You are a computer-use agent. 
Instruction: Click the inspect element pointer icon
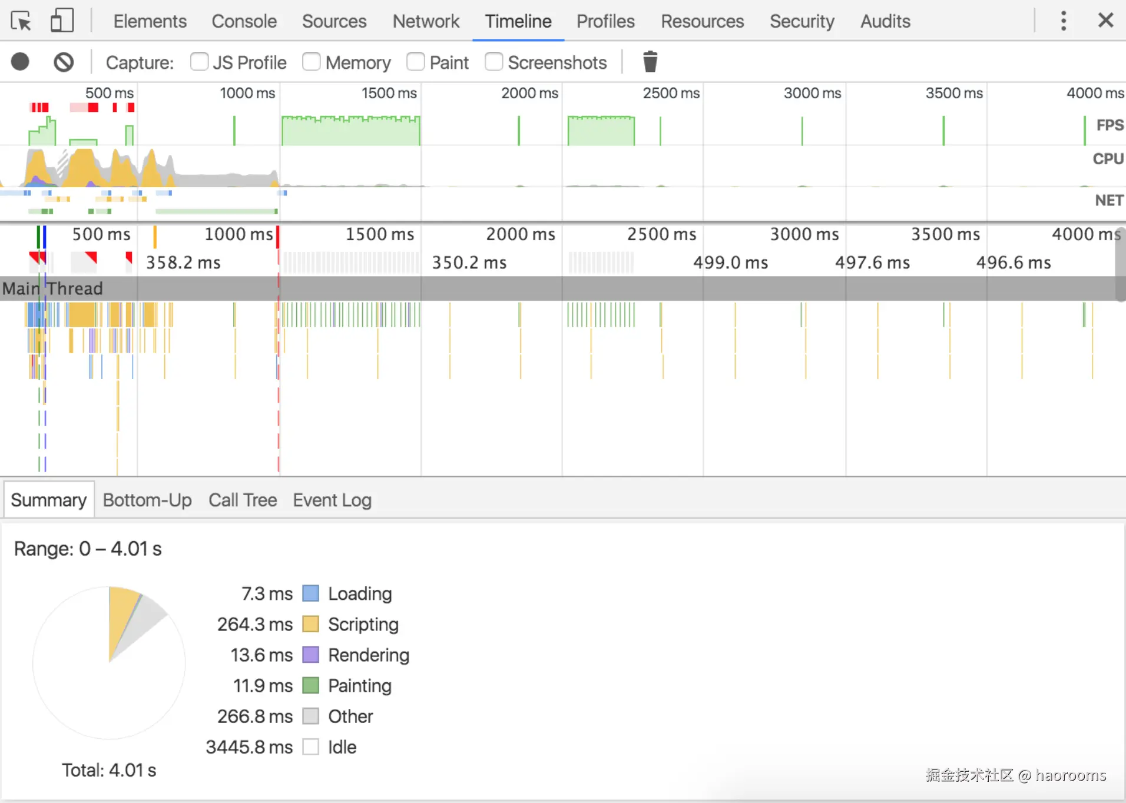tap(21, 22)
